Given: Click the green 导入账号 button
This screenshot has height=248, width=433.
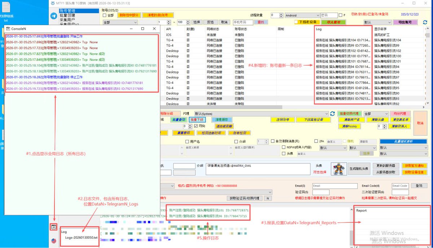Looking at the screenshot, I should [333, 22].
